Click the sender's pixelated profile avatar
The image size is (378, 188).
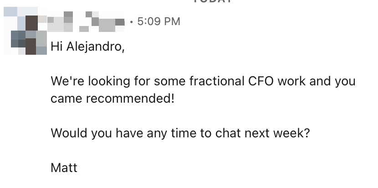(25, 35)
